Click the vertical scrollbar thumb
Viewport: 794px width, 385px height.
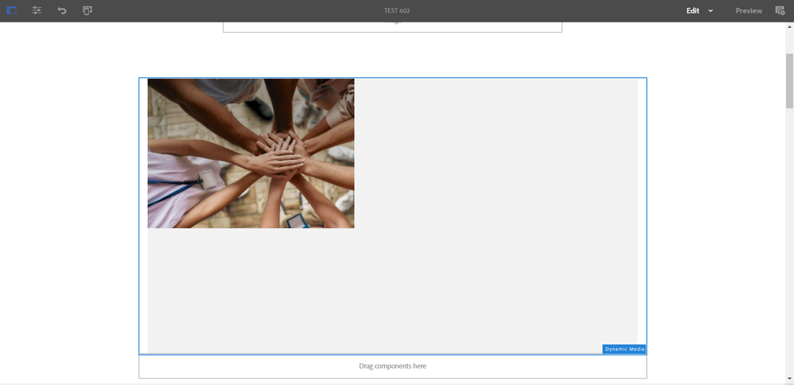point(789,80)
